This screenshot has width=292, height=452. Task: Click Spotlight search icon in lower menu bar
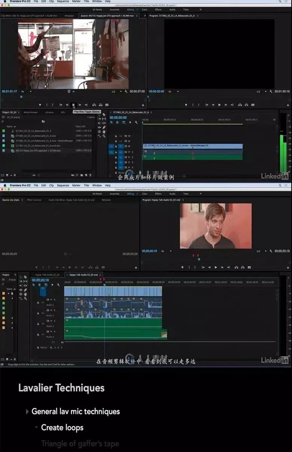pos(280,185)
